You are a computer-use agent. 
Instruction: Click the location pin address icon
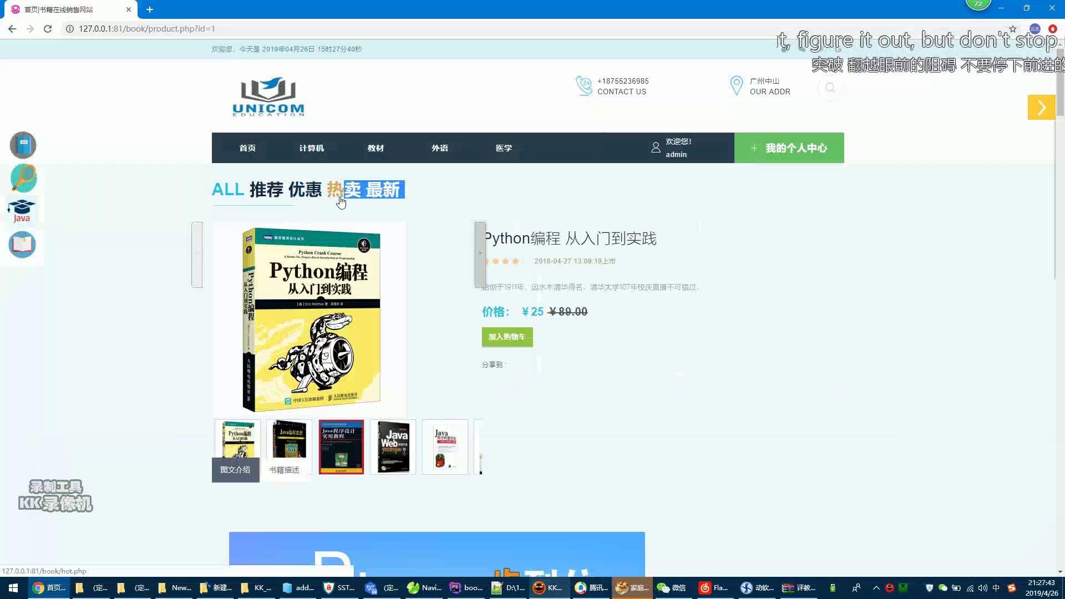[736, 85]
